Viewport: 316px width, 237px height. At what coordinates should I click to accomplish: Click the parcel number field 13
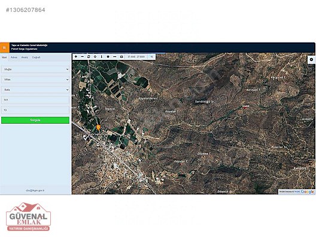coord(35,110)
